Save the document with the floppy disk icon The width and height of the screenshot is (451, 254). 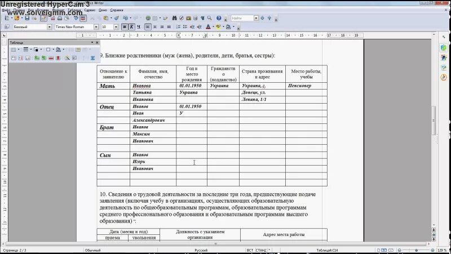[x=27, y=18]
